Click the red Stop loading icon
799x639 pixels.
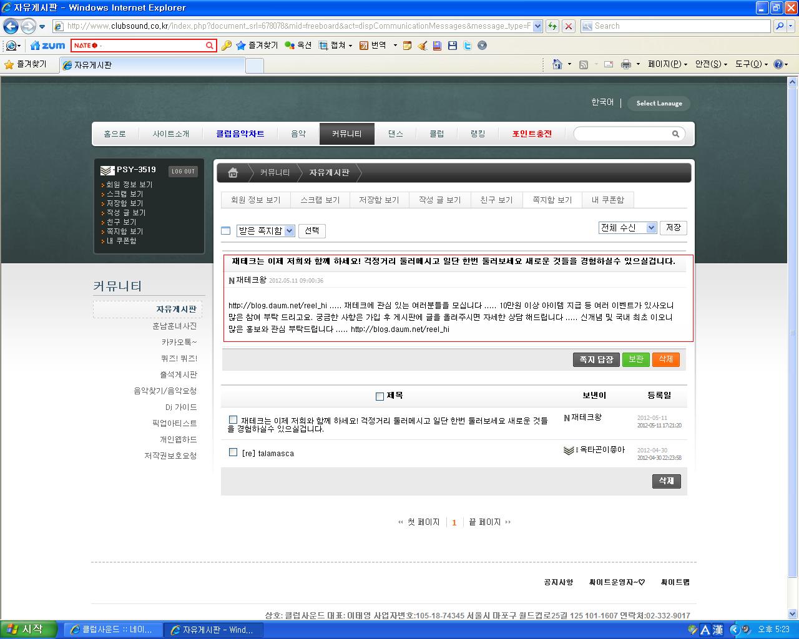click(569, 26)
